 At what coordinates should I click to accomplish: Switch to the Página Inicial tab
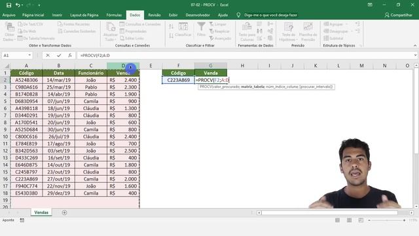[x=33, y=15]
